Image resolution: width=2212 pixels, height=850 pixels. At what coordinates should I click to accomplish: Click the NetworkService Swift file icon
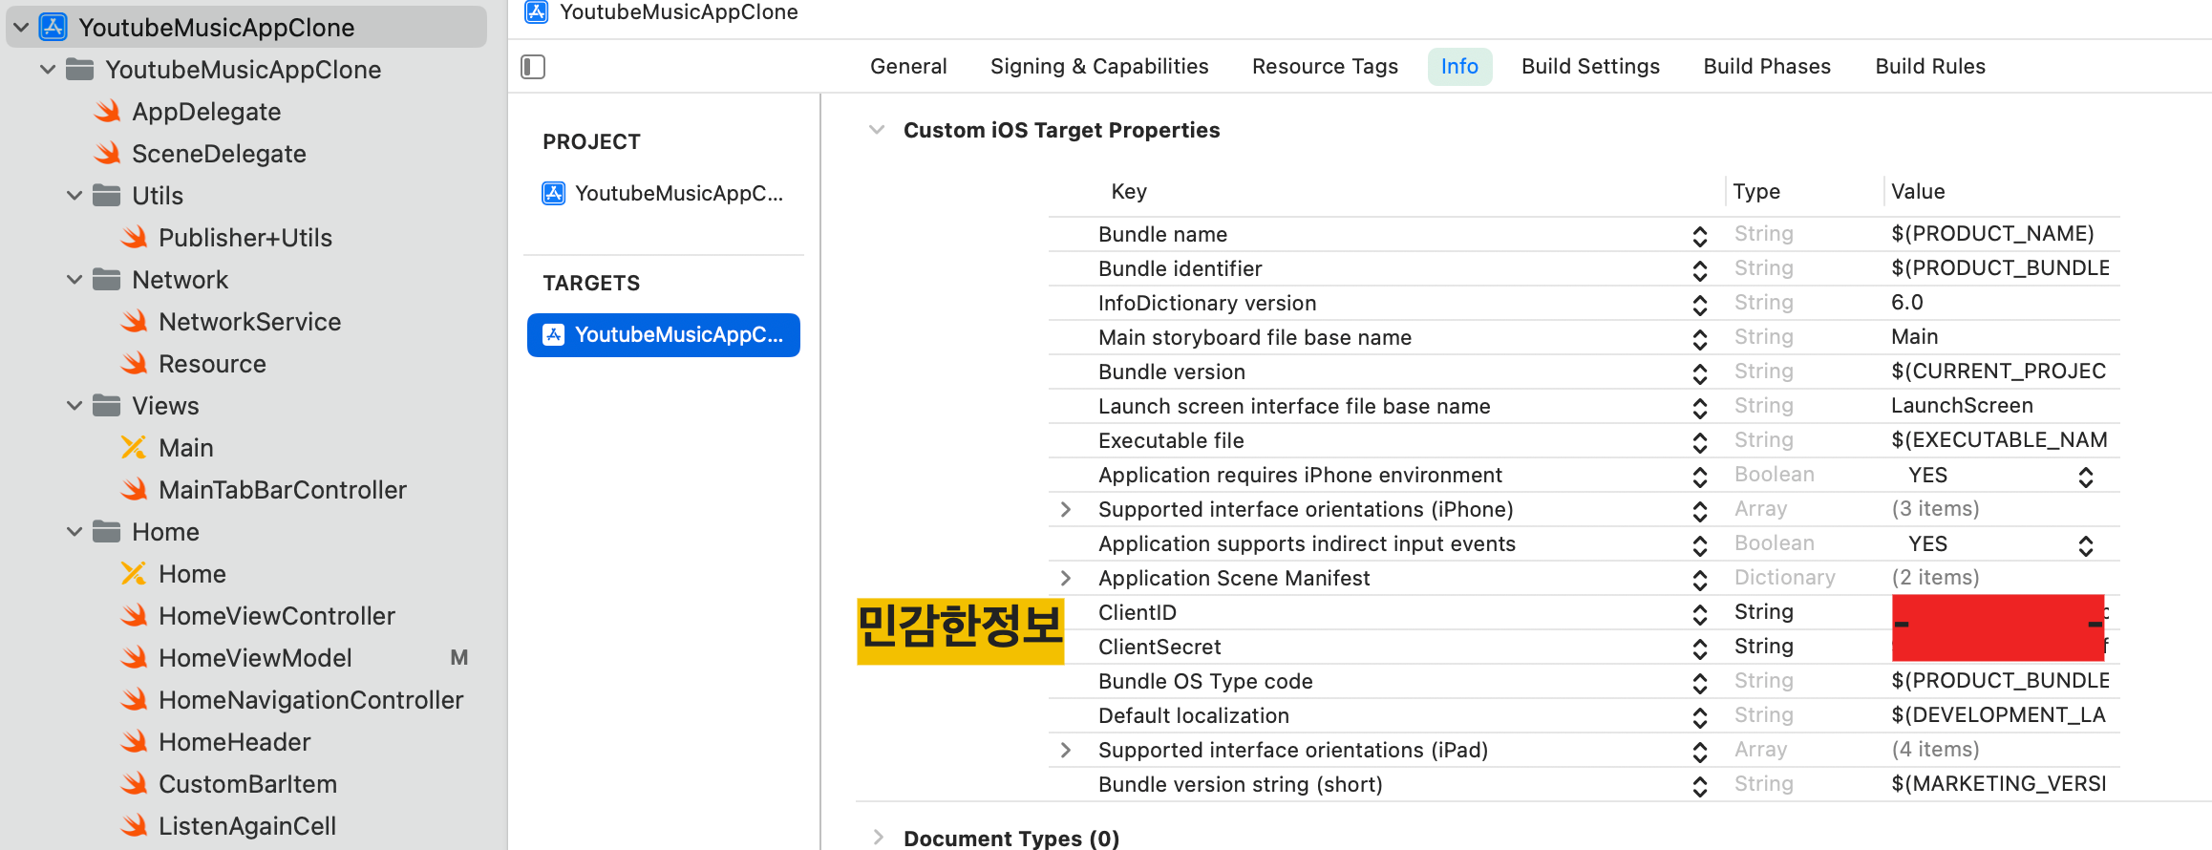[x=135, y=321]
